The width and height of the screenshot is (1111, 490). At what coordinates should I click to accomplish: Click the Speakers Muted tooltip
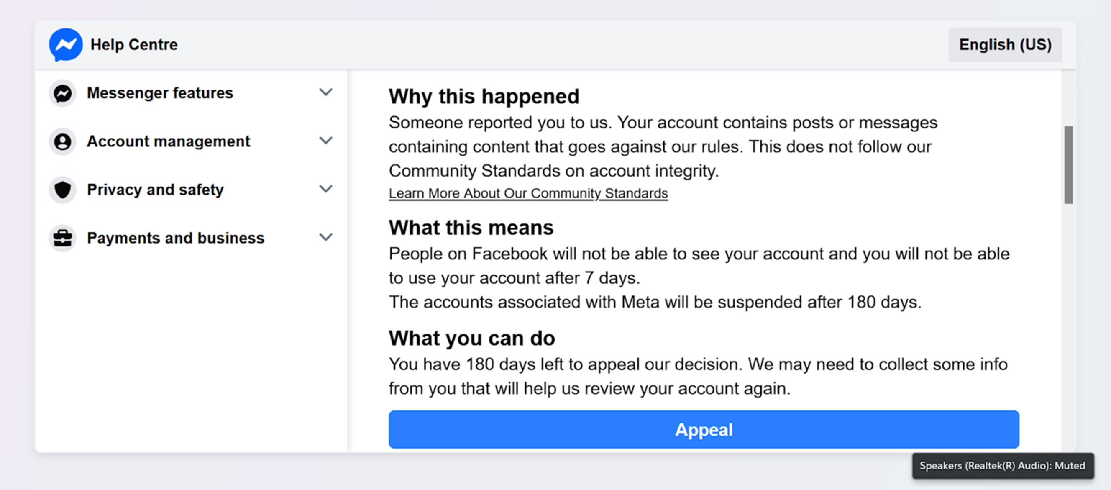pyautogui.click(x=1002, y=466)
